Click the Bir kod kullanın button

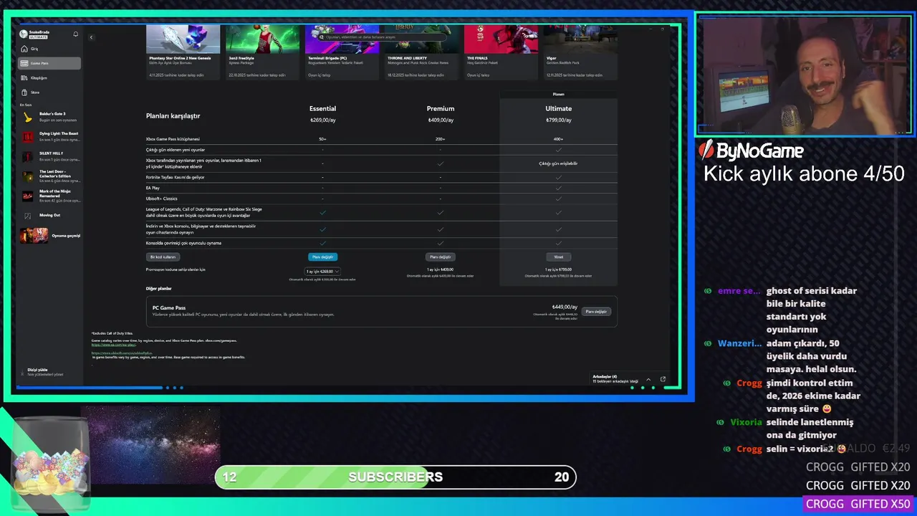pyautogui.click(x=163, y=257)
